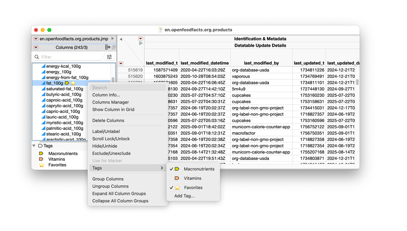Select the saturated-fat_100g column in the list
407x231 pixels.
point(64,89)
